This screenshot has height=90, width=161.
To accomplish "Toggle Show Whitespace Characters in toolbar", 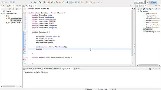I will [x=79, y=2].
